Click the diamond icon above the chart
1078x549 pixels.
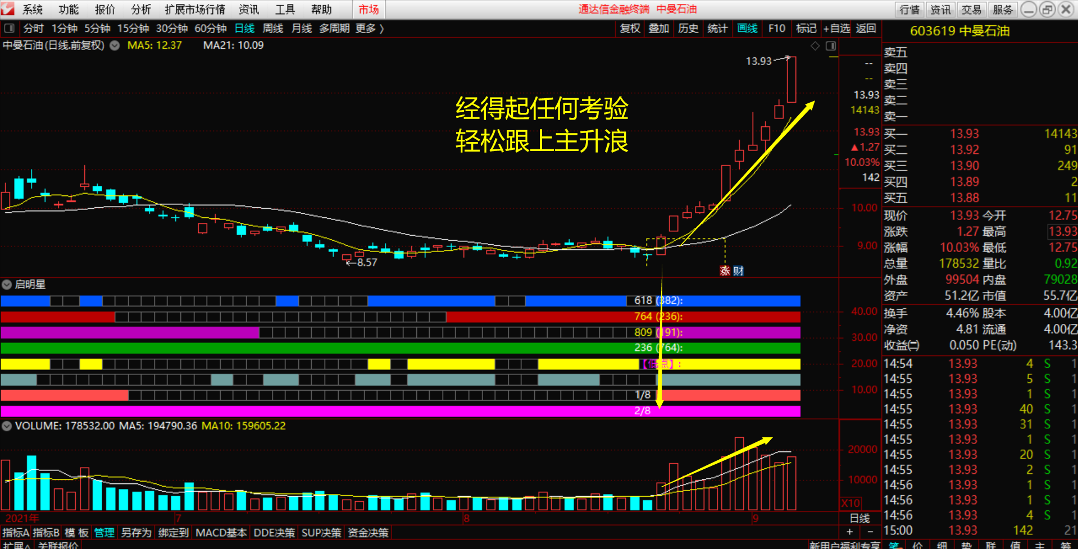815,46
